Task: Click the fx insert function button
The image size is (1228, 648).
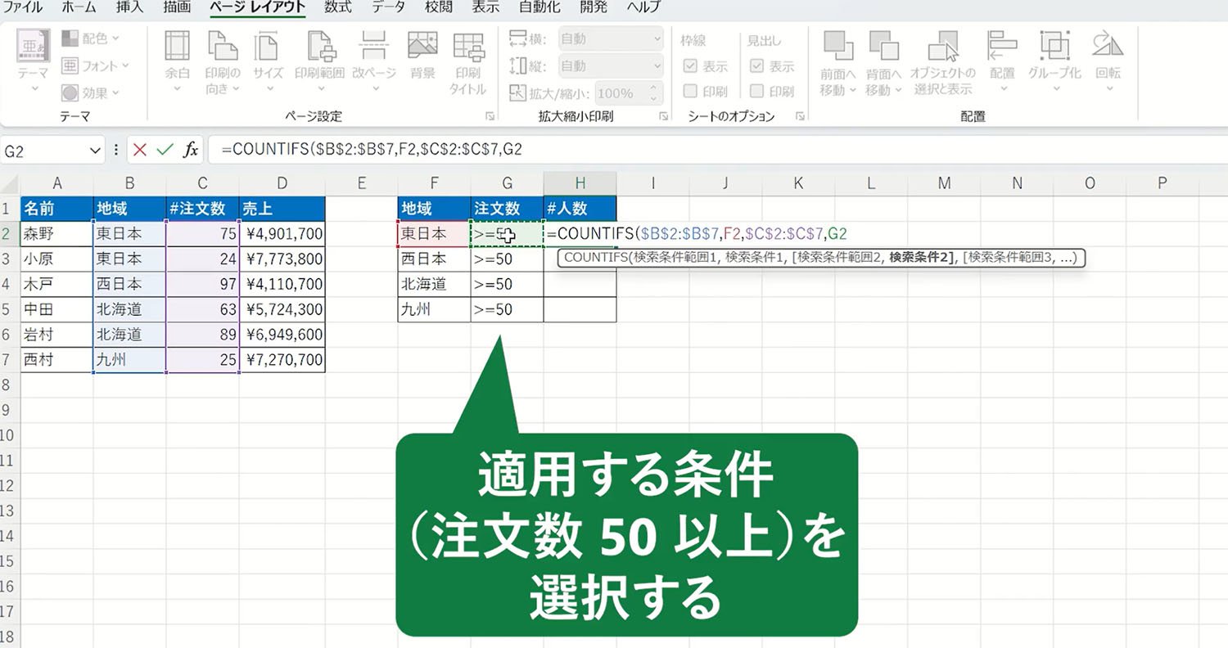Action: tap(191, 150)
